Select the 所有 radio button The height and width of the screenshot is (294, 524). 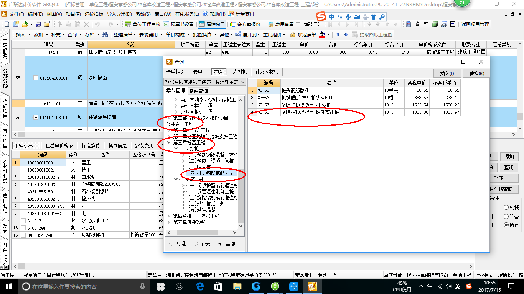coord(506,225)
